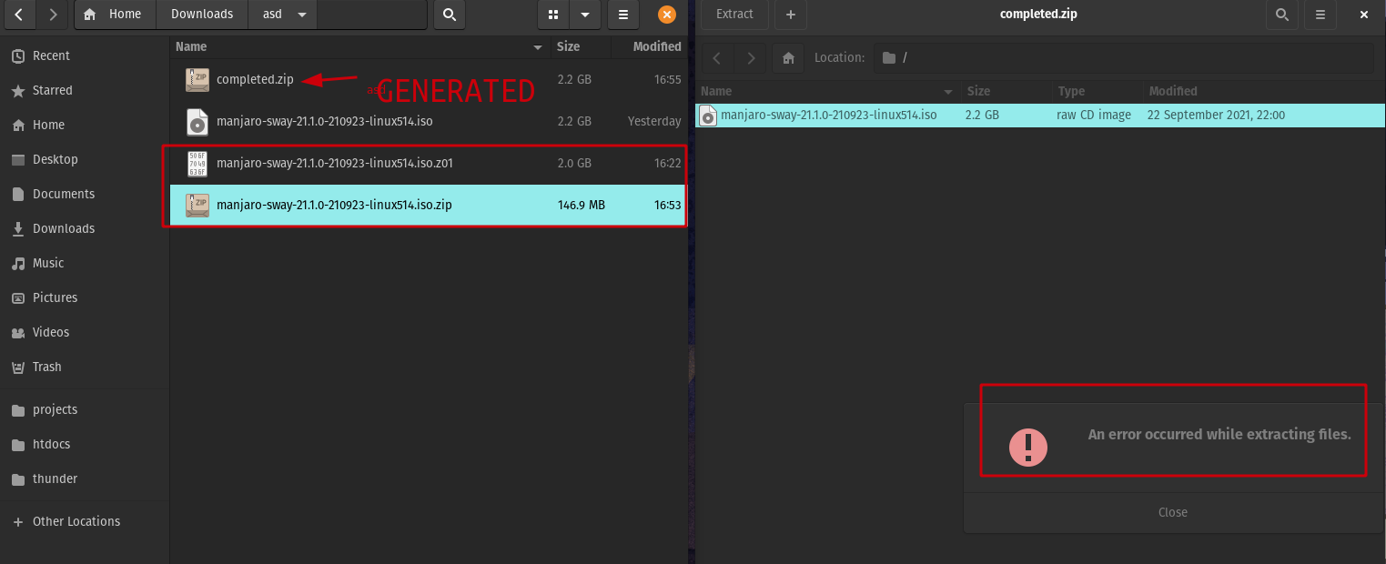The width and height of the screenshot is (1386, 564).
Task: Add files with plus button in archive manager
Action: (791, 14)
